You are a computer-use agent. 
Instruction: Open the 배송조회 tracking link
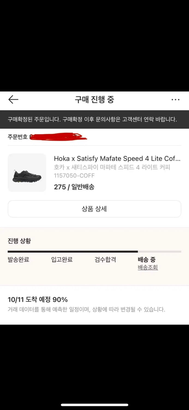pos(148,268)
